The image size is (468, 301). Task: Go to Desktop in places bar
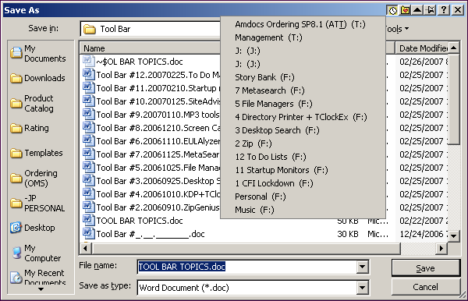pos(33,228)
